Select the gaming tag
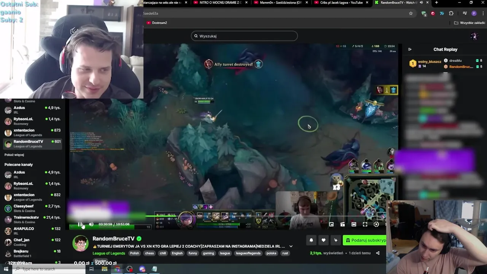This screenshot has width=487, height=274. pos(208,253)
